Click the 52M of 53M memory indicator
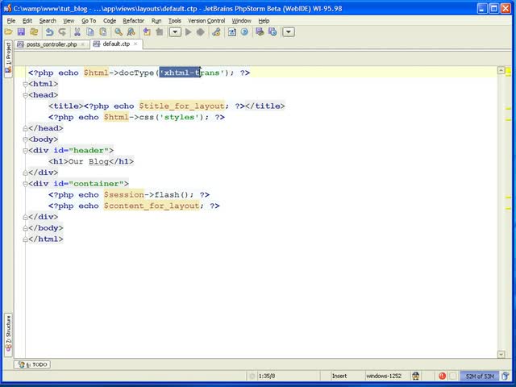516x387 pixels. click(478, 376)
